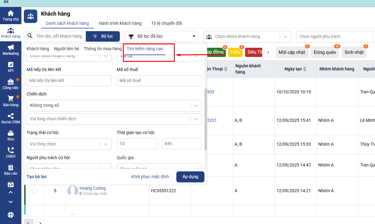
Task: Sort by Ngày tạo column arrows
Action: point(304,69)
